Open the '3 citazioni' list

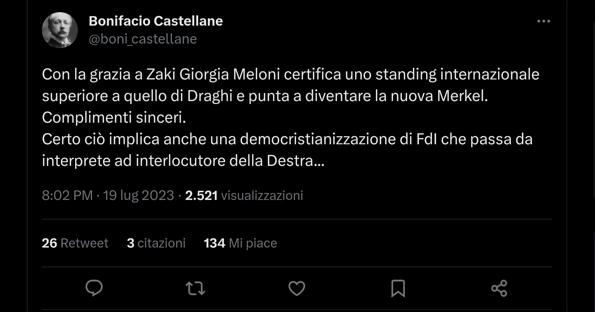(156, 243)
